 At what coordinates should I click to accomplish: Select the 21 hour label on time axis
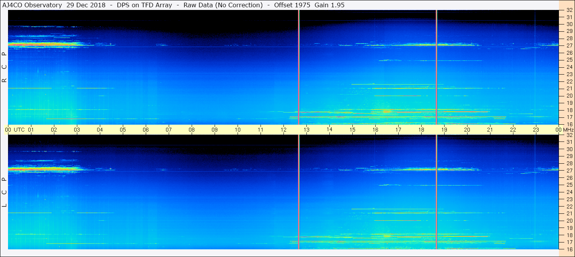(490, 130)
